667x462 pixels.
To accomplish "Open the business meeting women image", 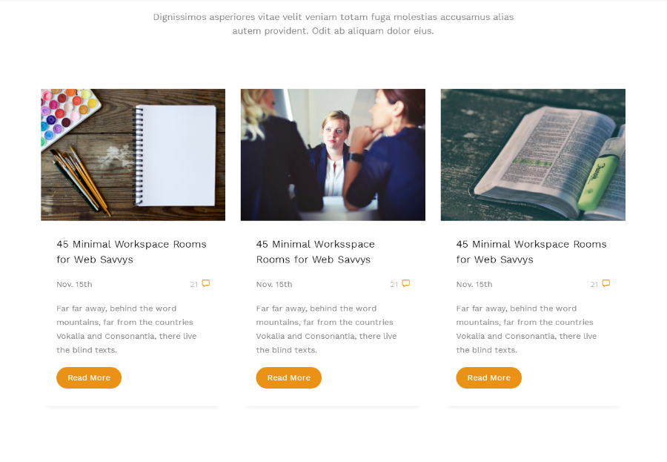I will pos(333,154).
